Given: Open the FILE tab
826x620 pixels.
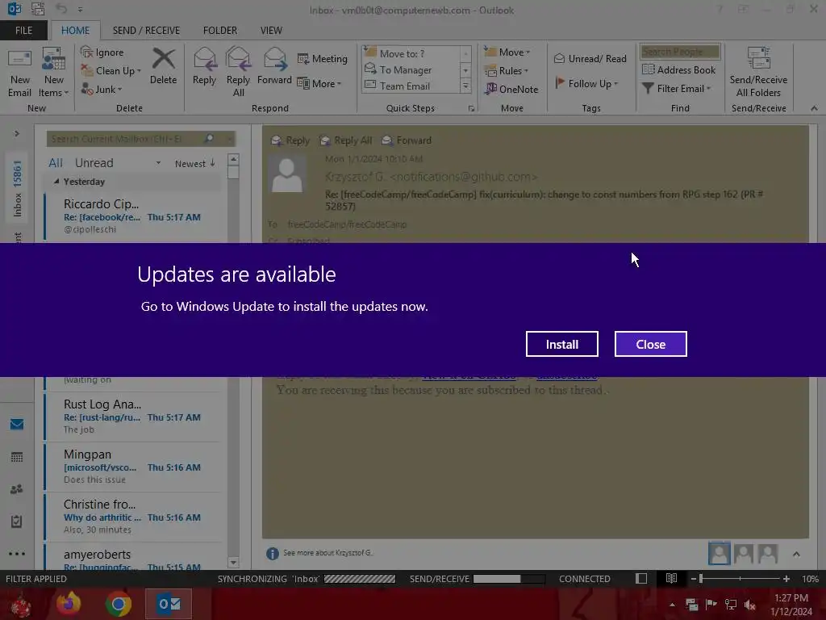Looking at the screenshot, I should click(x=23, y=31).
